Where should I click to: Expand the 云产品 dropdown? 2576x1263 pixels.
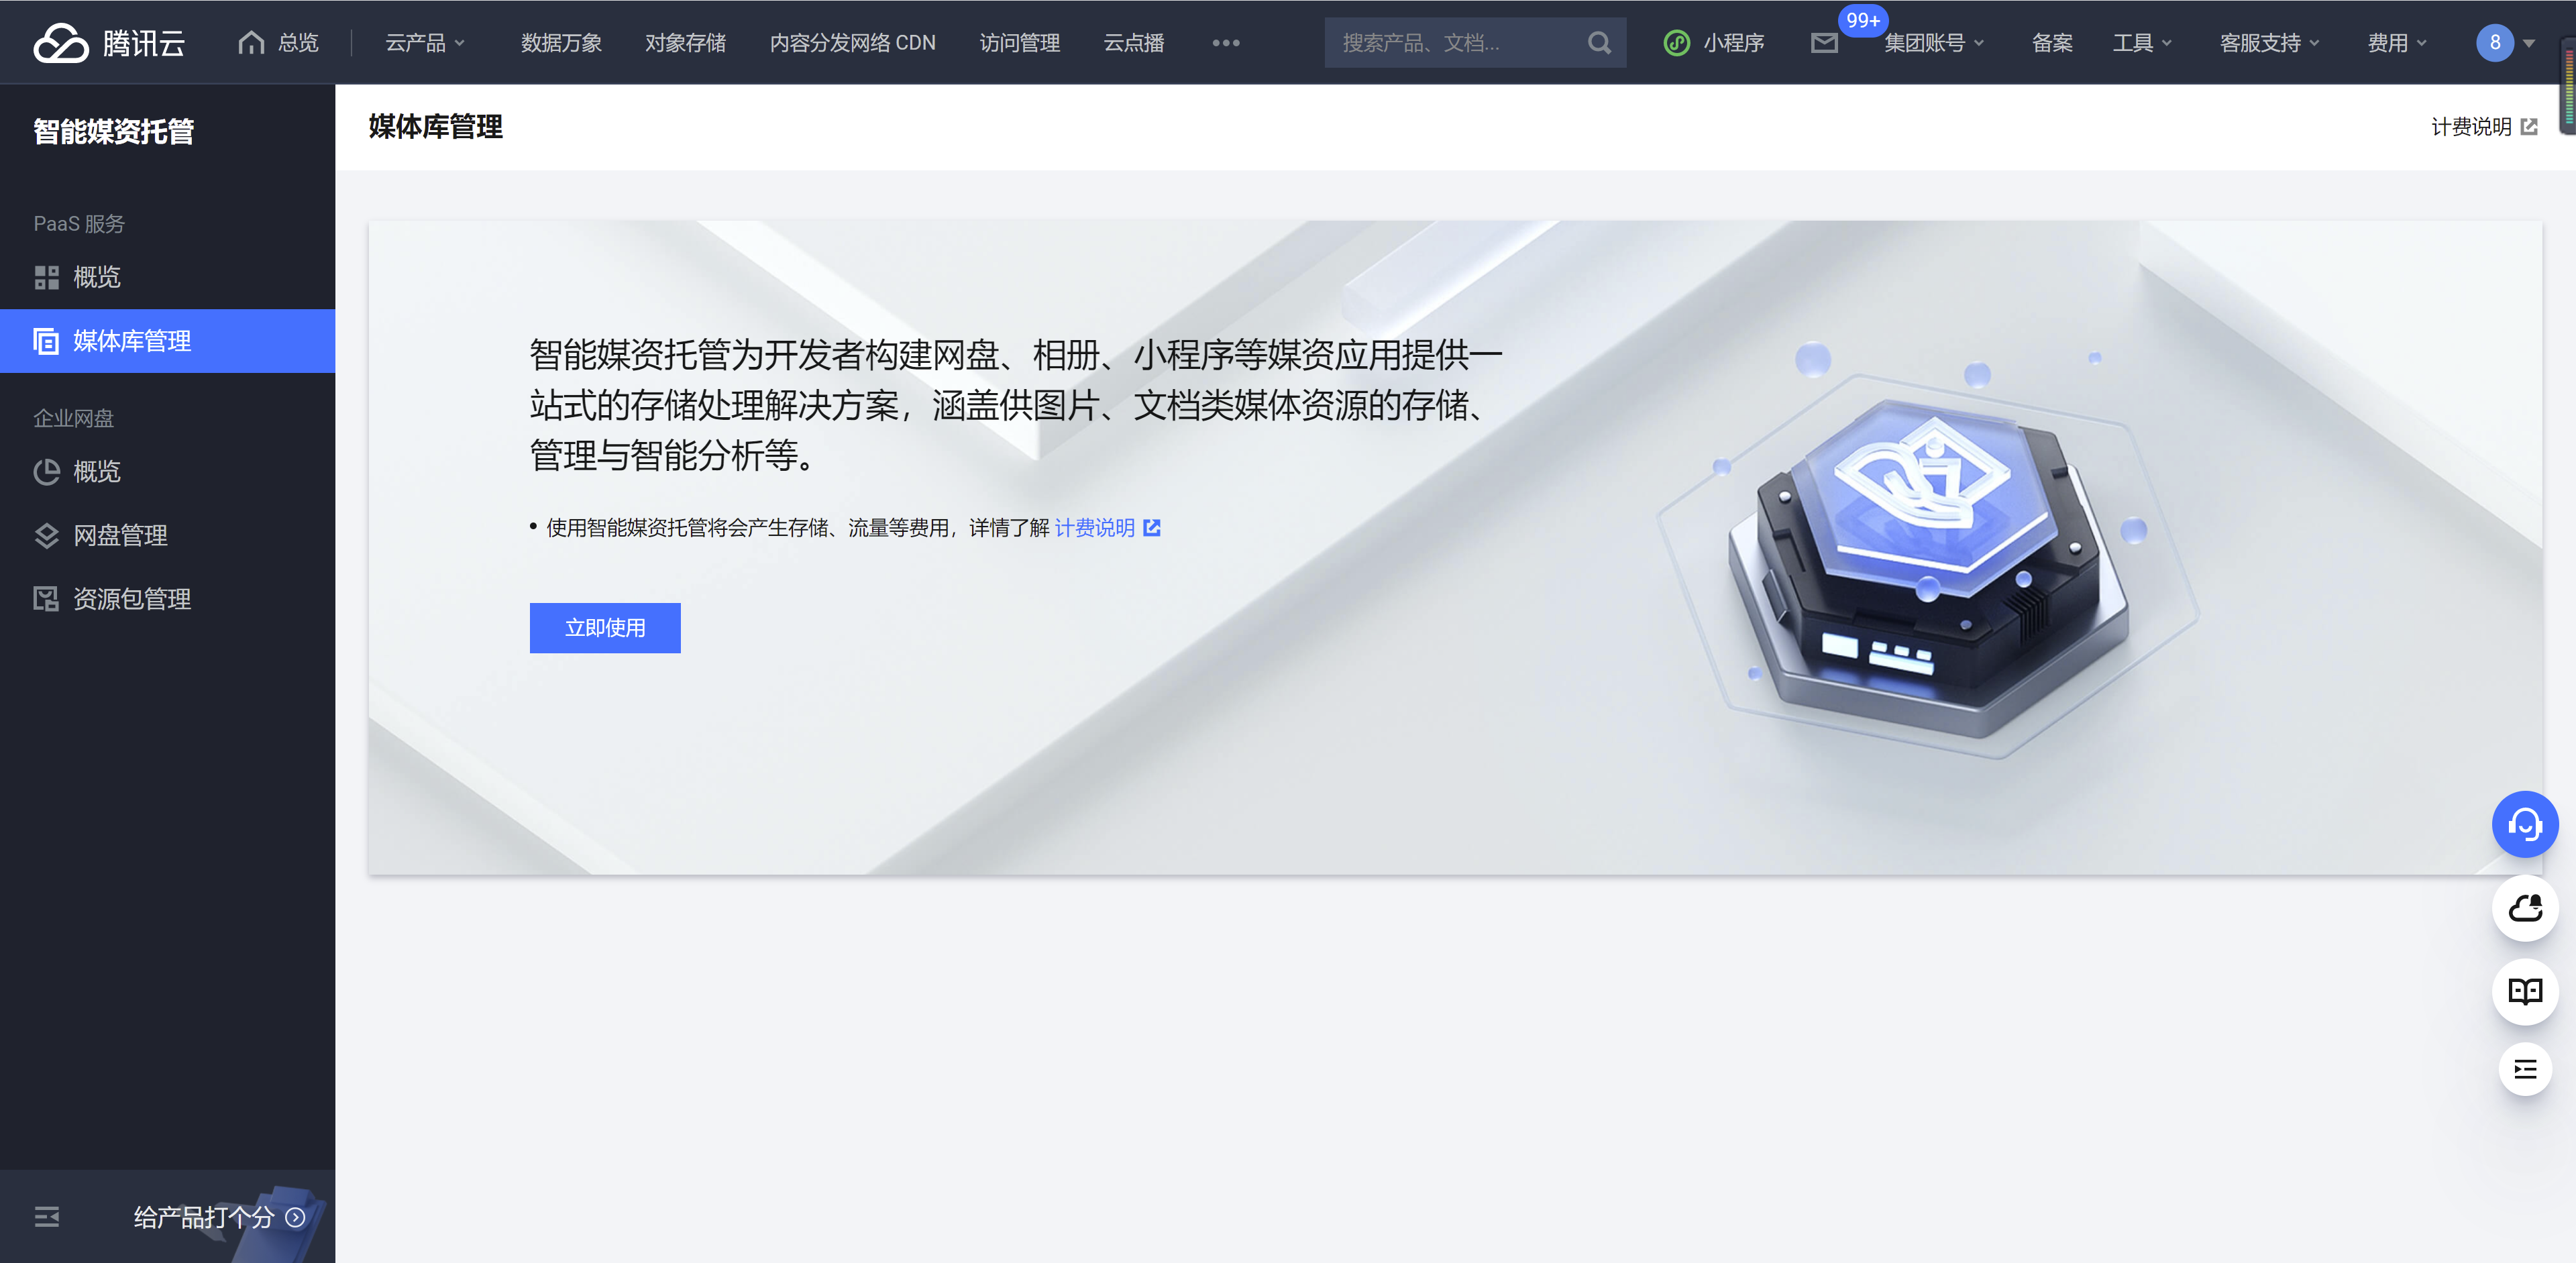point(425,43)
